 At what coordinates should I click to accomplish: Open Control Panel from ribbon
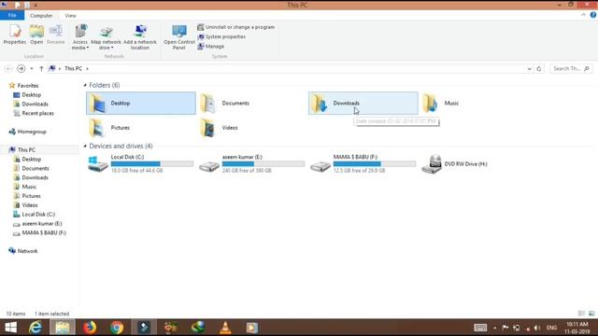[178, 37]
